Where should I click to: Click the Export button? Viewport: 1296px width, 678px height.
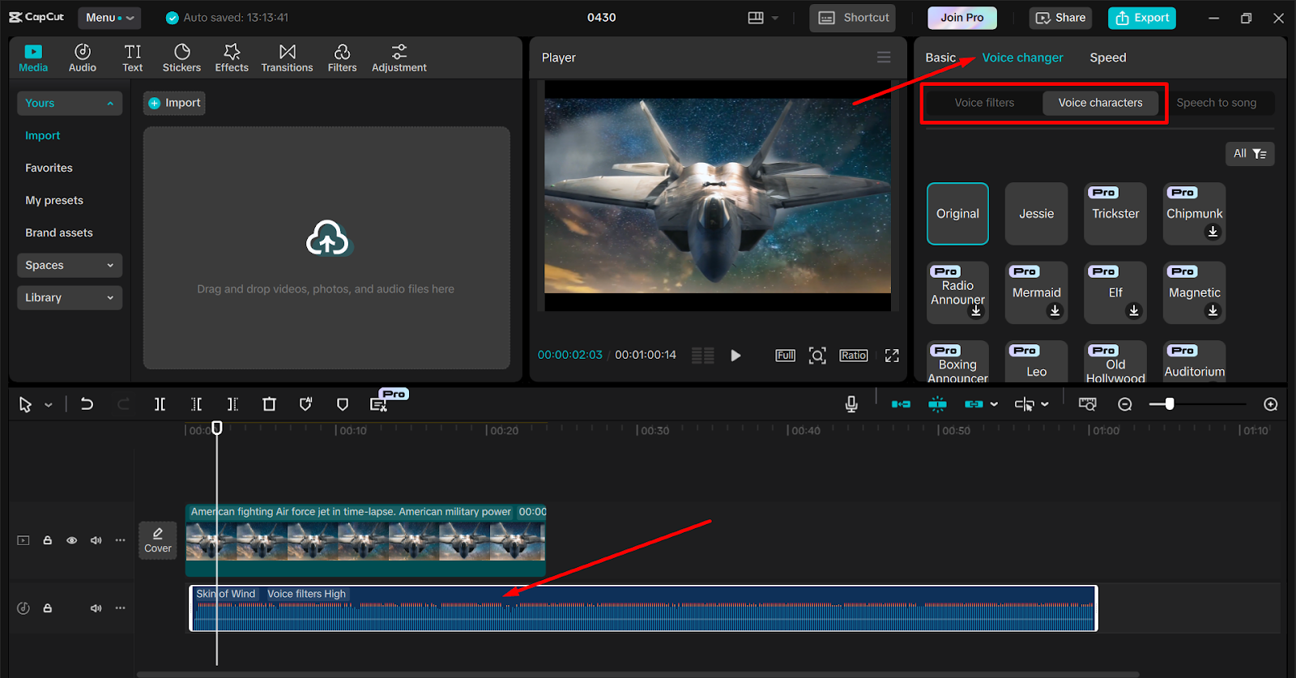point(1142,18)
